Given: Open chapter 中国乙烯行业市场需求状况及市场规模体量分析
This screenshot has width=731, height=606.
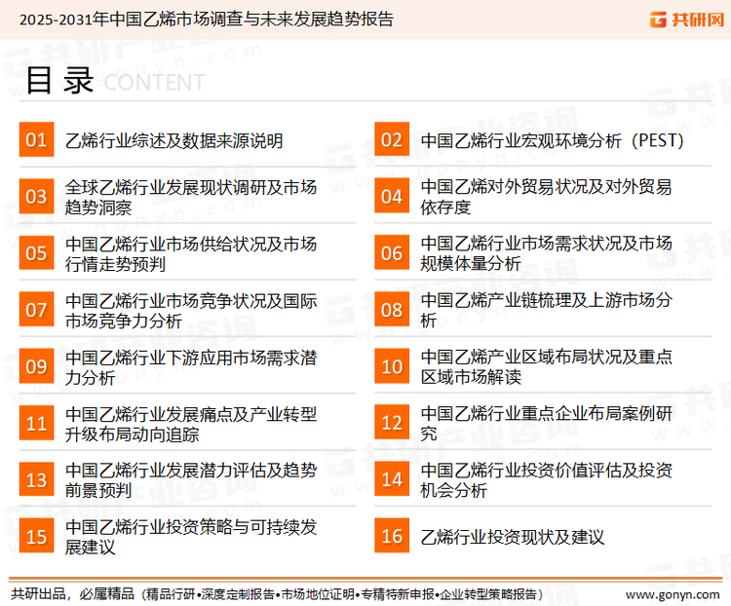Looking at the screenshot, I should (x=546, y=253).
